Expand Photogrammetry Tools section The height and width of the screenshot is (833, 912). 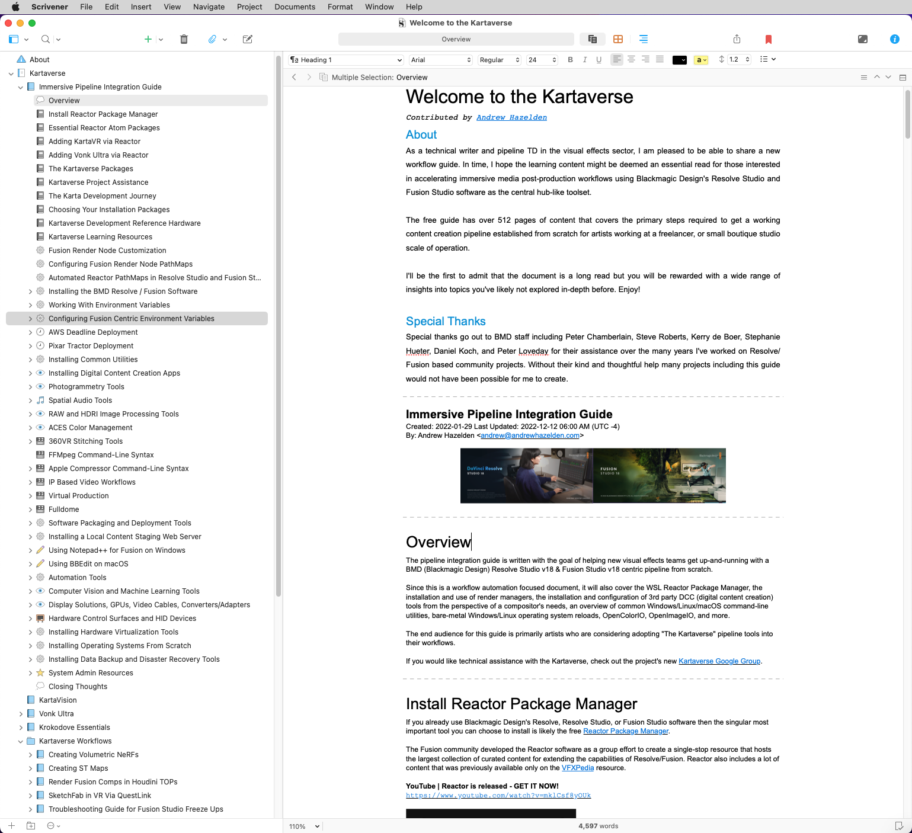tap(30, 387)
